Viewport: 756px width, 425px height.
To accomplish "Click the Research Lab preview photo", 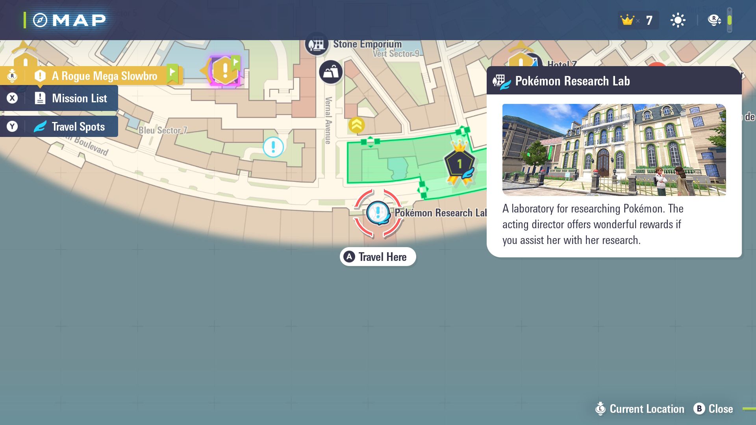I will tap(614, 150).
